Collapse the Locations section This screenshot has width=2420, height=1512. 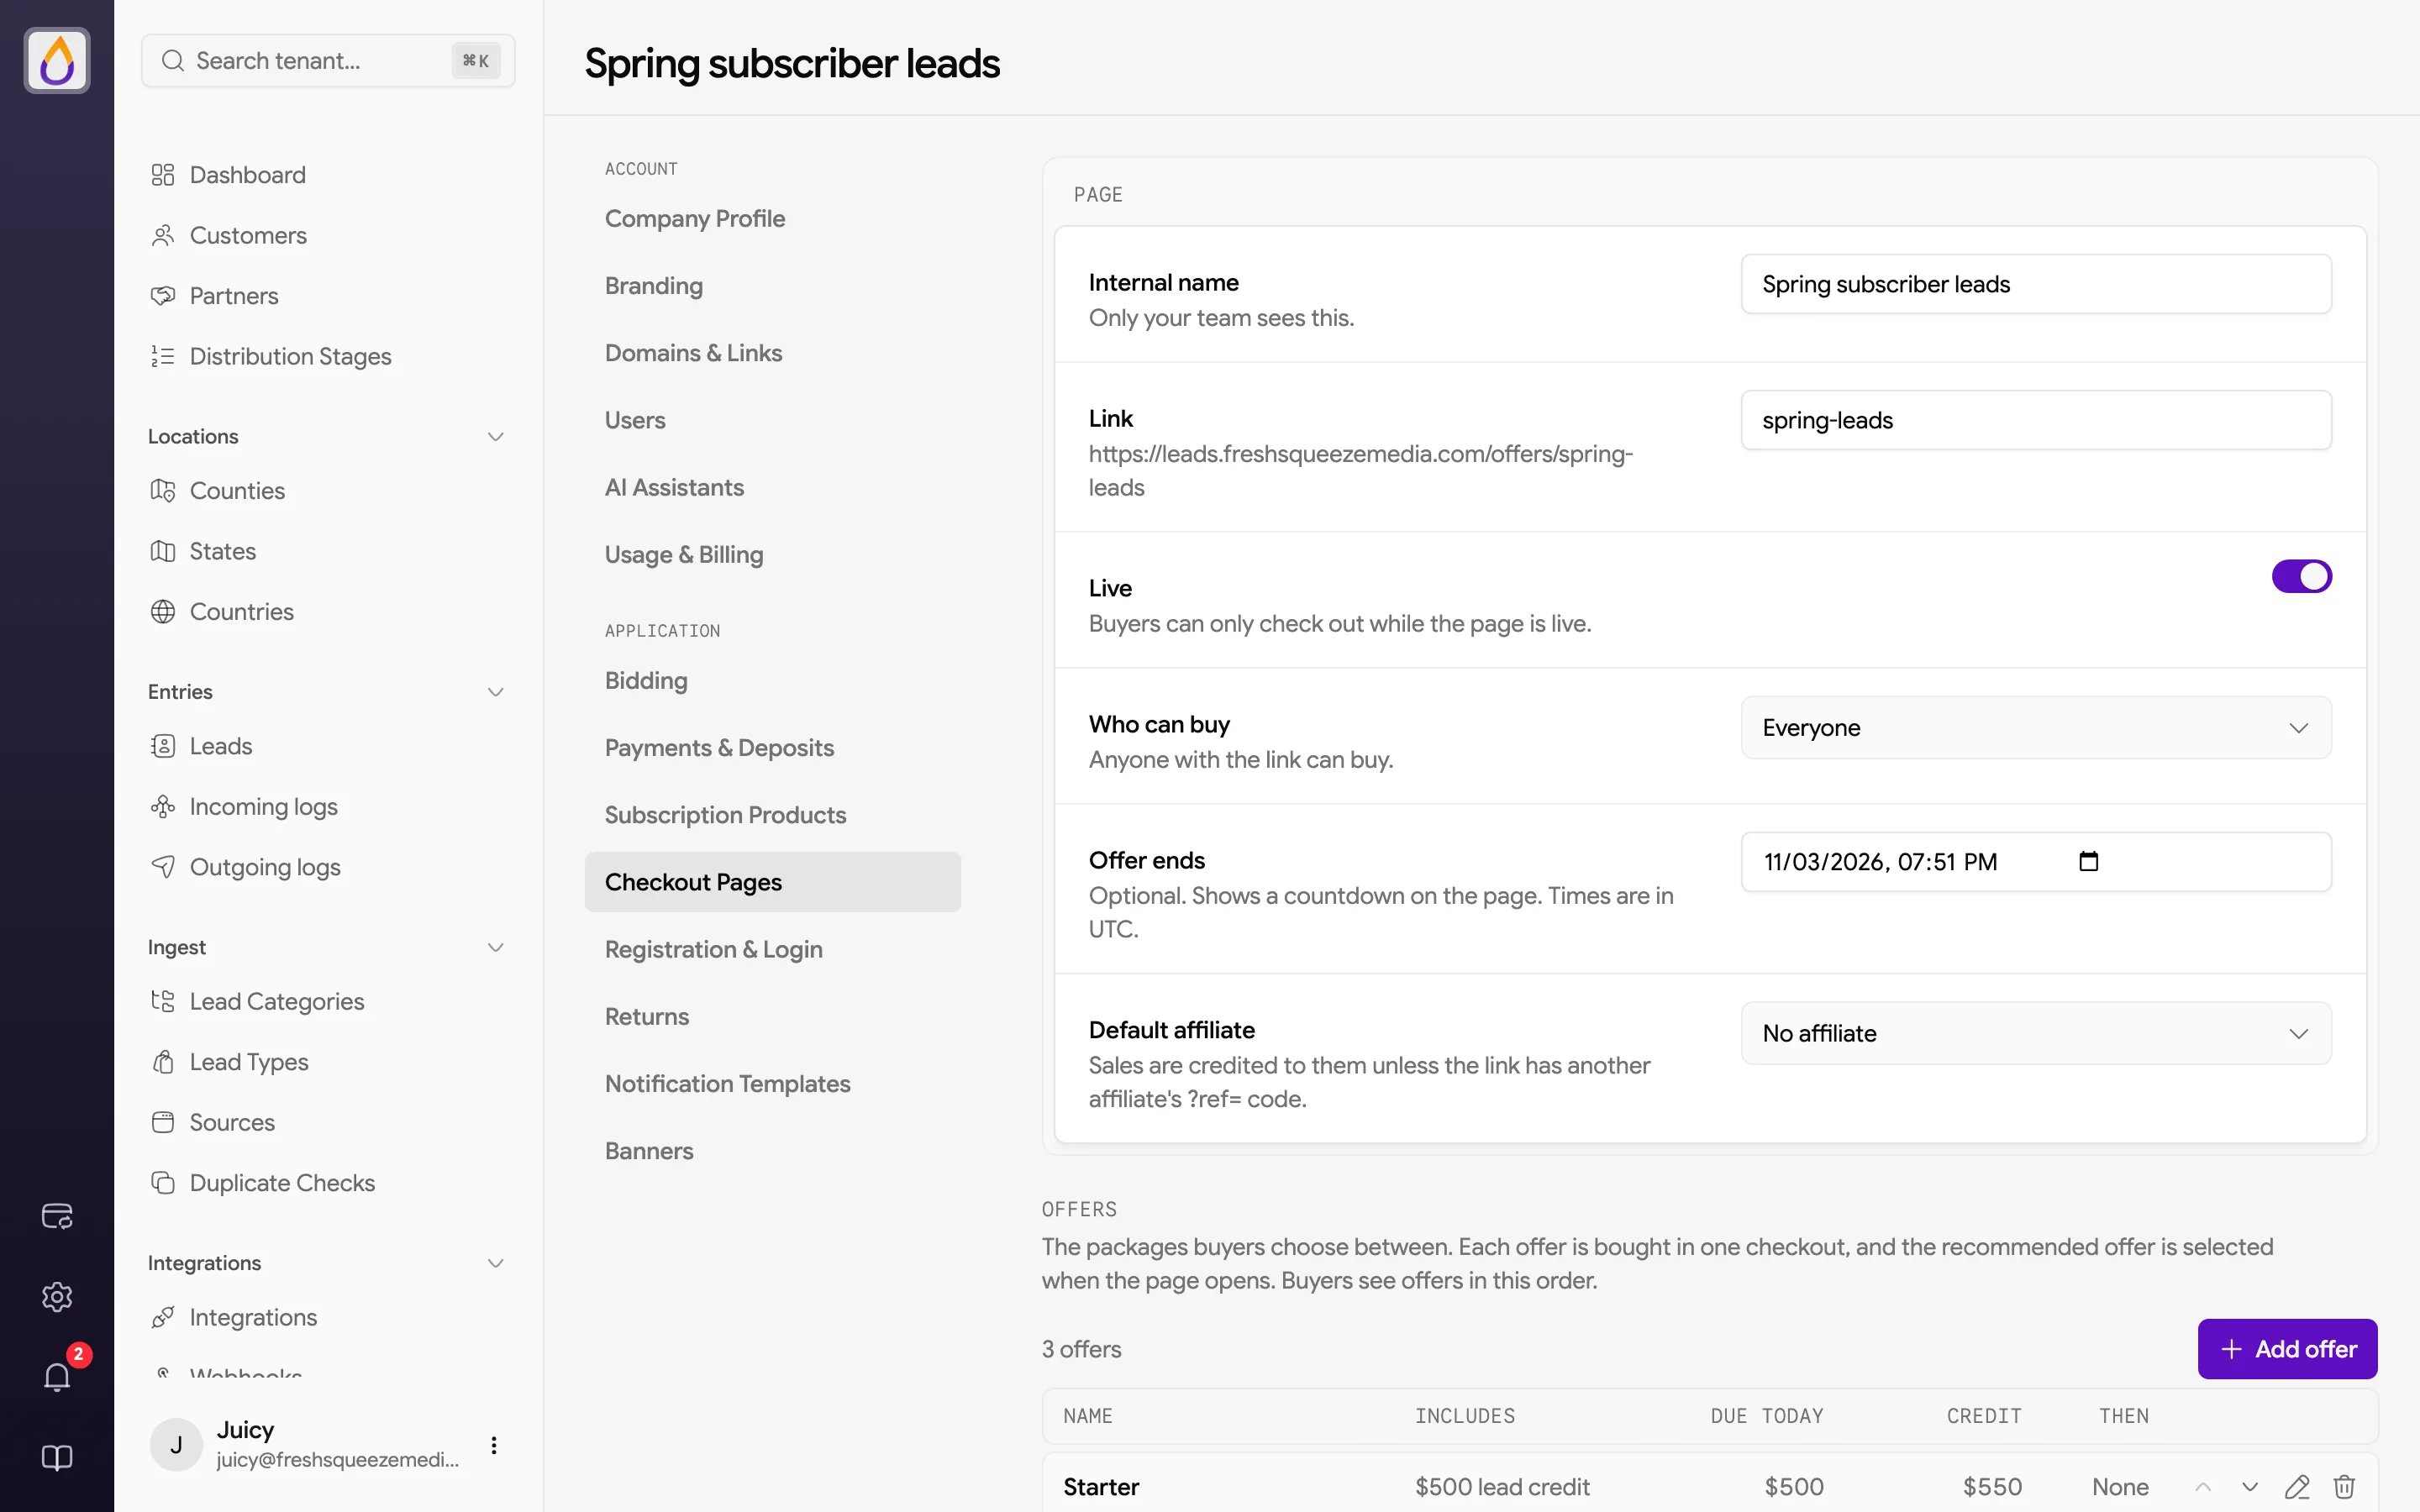495,437
